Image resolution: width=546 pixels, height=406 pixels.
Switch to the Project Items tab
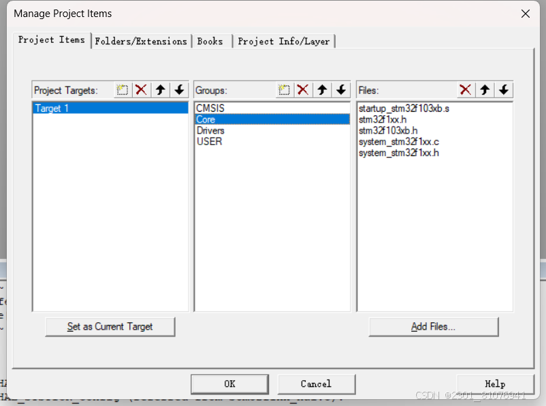[52, 40]
